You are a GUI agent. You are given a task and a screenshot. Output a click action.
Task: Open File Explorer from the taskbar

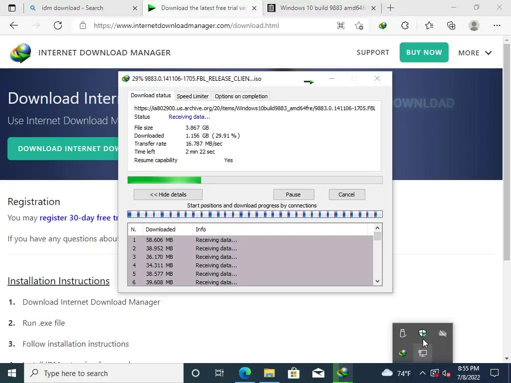tap(269, 373)
